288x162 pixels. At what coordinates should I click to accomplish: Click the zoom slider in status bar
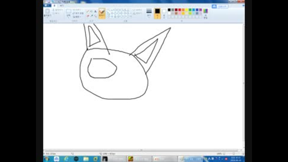tap(233, 154)
